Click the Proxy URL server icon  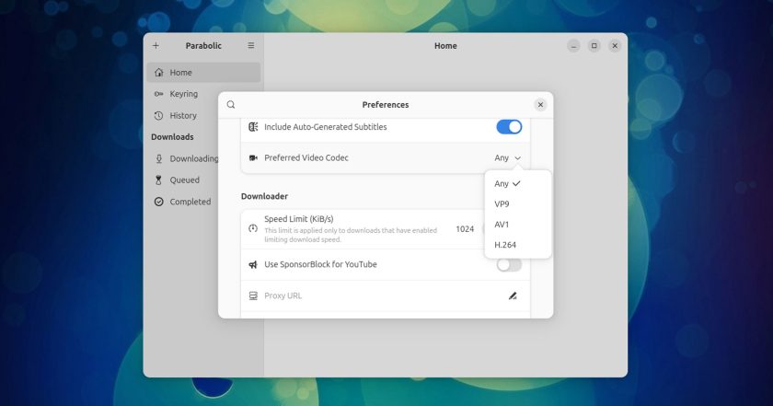click(253, 296)
